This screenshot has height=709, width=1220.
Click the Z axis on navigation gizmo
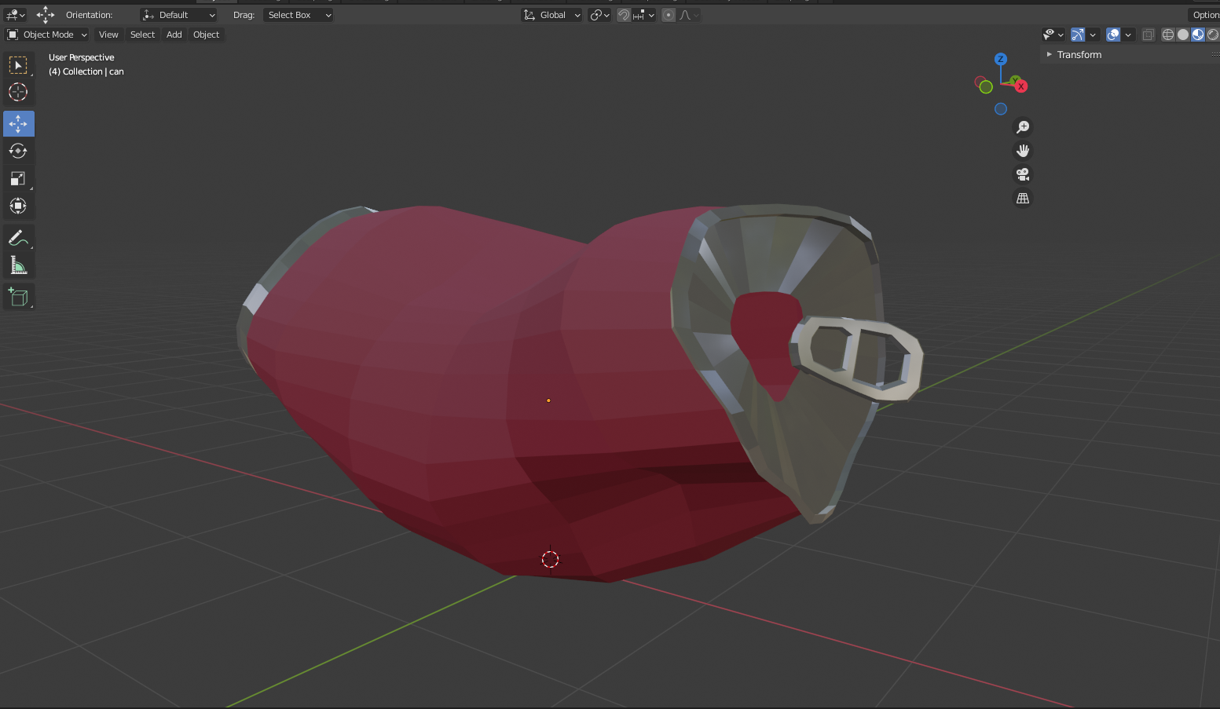pyautogui.click(x=1000, y=59)
